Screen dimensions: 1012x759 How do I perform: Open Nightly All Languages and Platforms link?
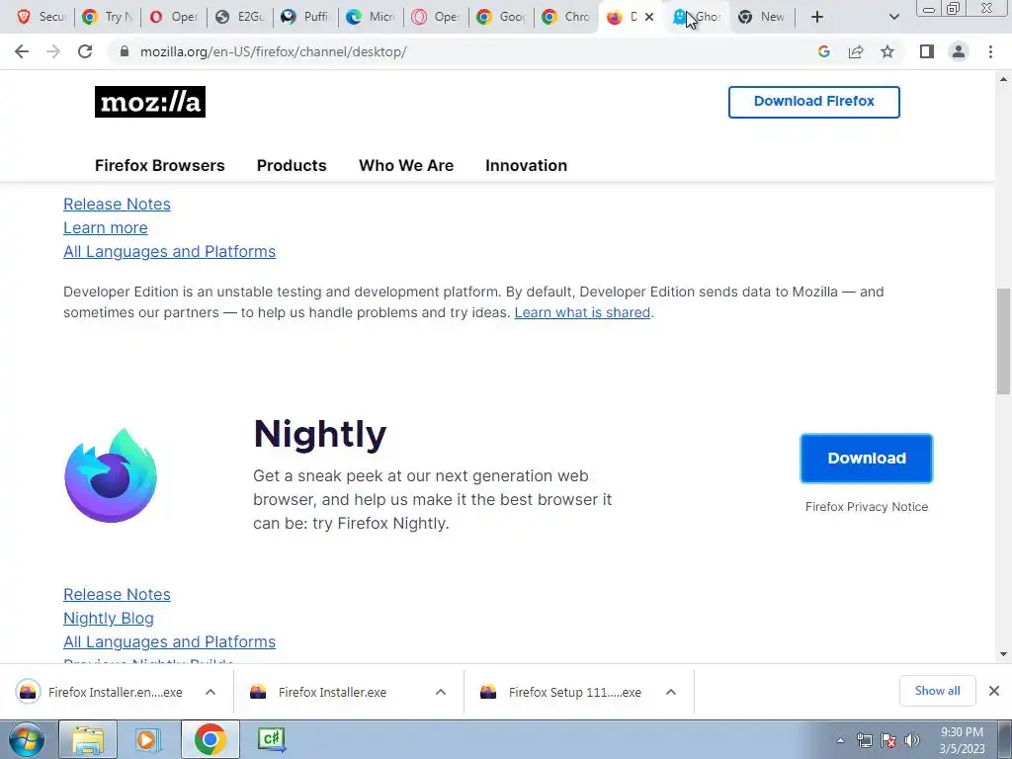click(169, 642)
